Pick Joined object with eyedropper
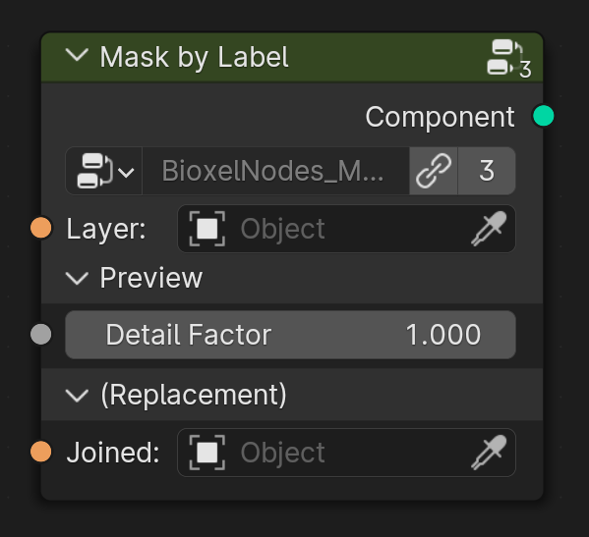The height and width of the screenshot is (537, 589). [489, 453]
